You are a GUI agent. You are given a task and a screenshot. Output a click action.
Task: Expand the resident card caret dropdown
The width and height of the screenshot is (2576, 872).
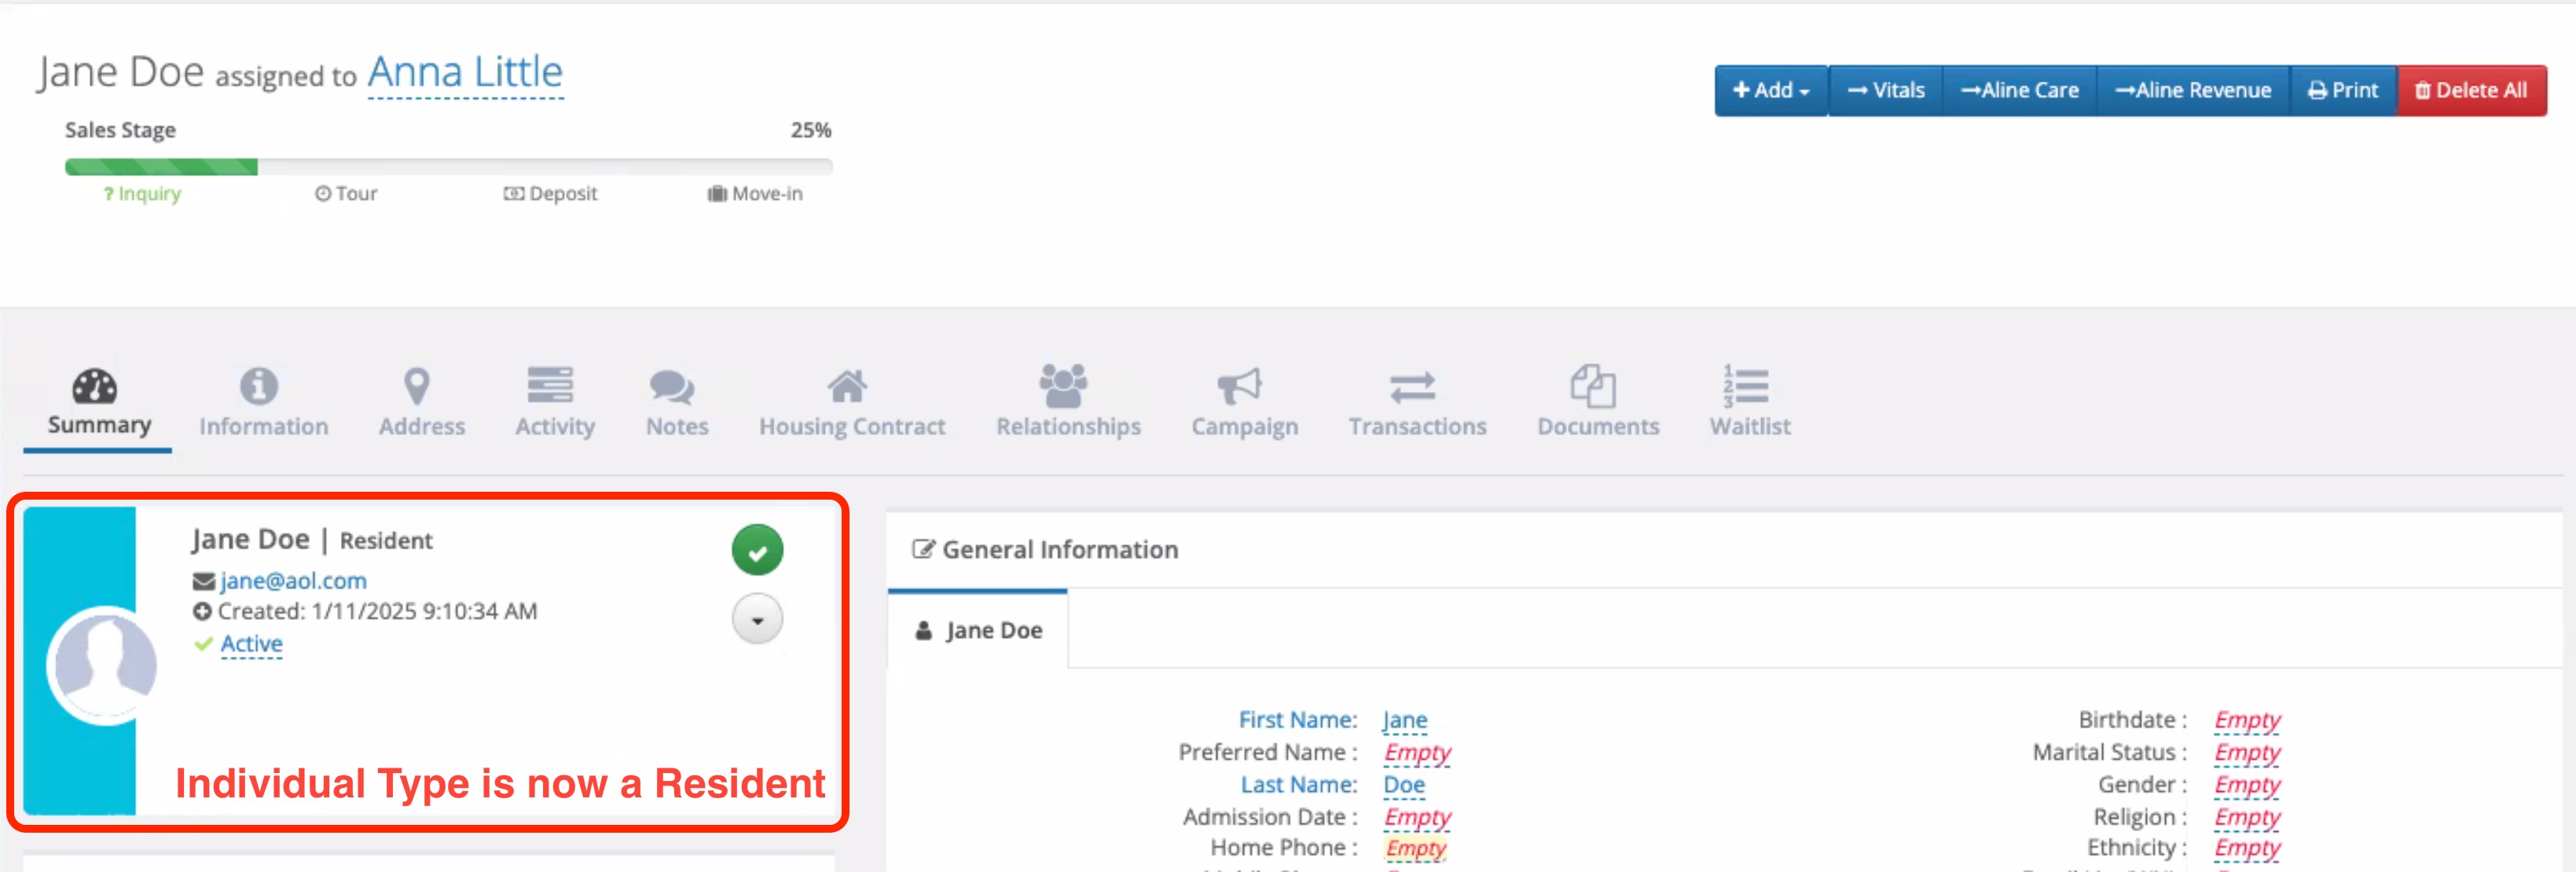(x=757, y=620)
